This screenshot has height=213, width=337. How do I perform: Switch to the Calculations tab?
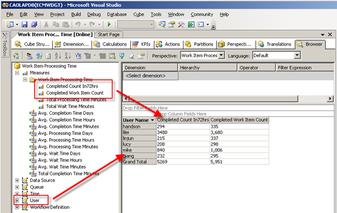point(110,44)
